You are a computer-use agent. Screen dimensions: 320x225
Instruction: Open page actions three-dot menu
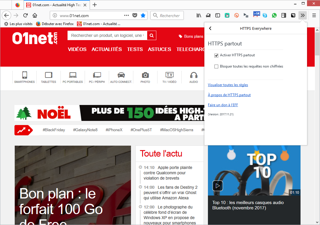tap(127, 15)
